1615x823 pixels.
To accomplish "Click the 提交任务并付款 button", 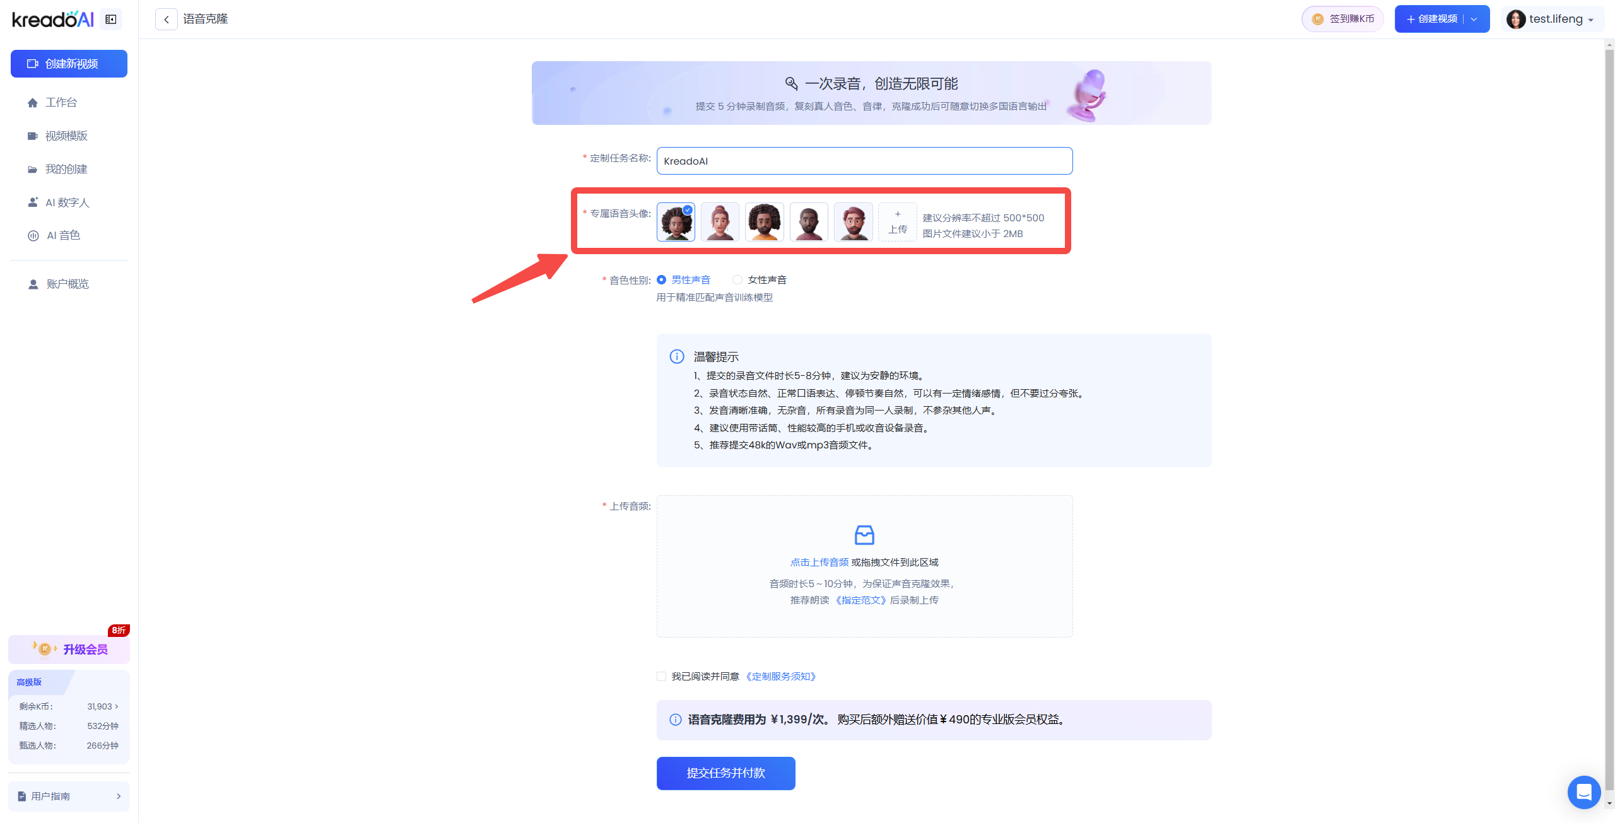I will click(x=725, y=773).
